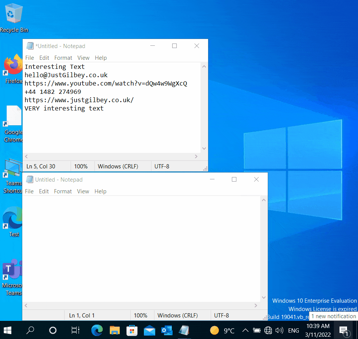Open the Recycle Bin desktop icon
The height and width of the screenshot is (339, 358).
[14, 18]
